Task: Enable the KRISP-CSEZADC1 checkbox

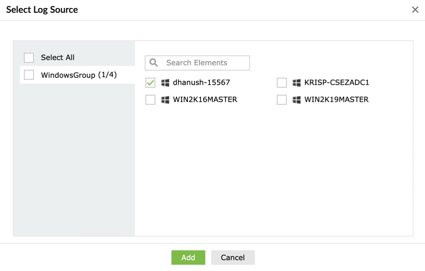Action: coord(282,83)
